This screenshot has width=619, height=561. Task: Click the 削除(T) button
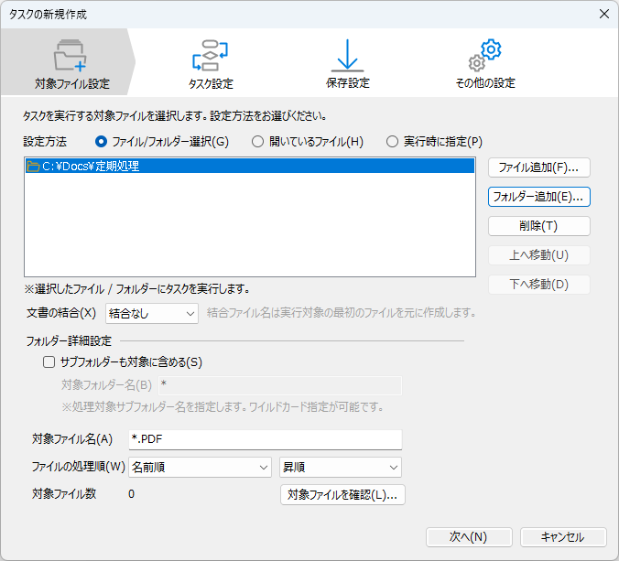click(539, 226)
